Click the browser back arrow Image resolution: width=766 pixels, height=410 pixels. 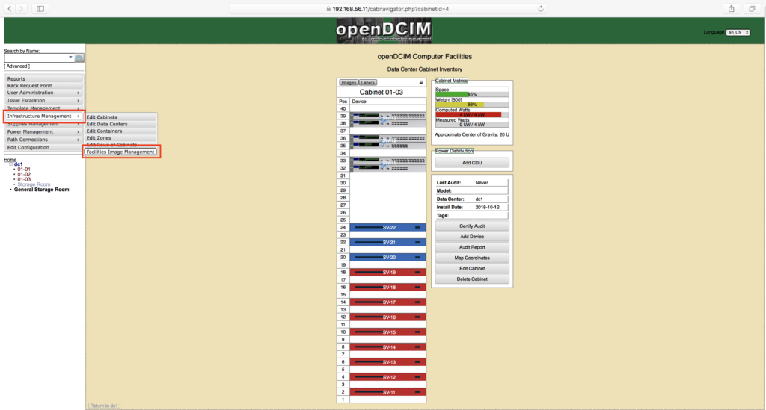(10, 9)
